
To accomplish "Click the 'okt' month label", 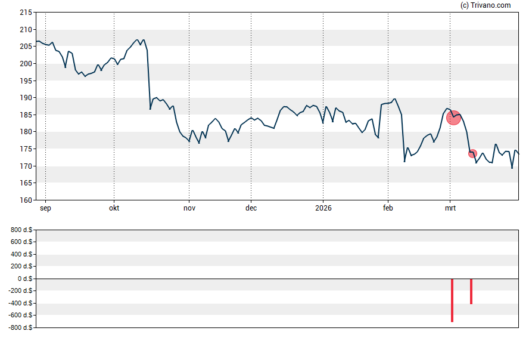I will (113, 208).
